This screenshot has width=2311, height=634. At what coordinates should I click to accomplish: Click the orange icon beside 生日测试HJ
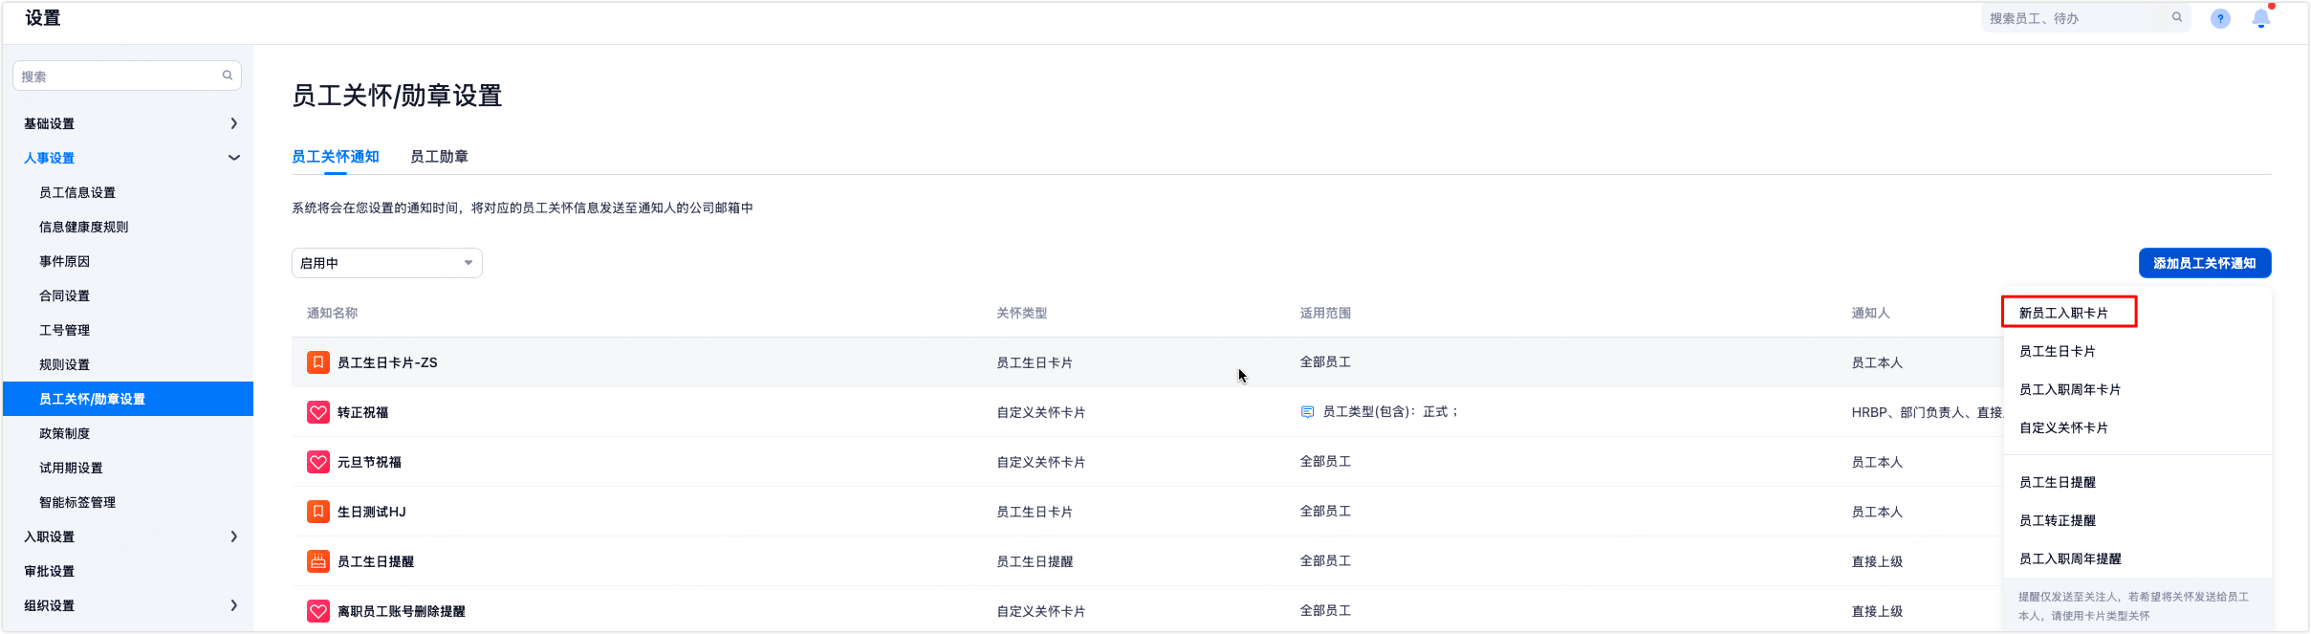pyautogui.click(x=318, y=512)
